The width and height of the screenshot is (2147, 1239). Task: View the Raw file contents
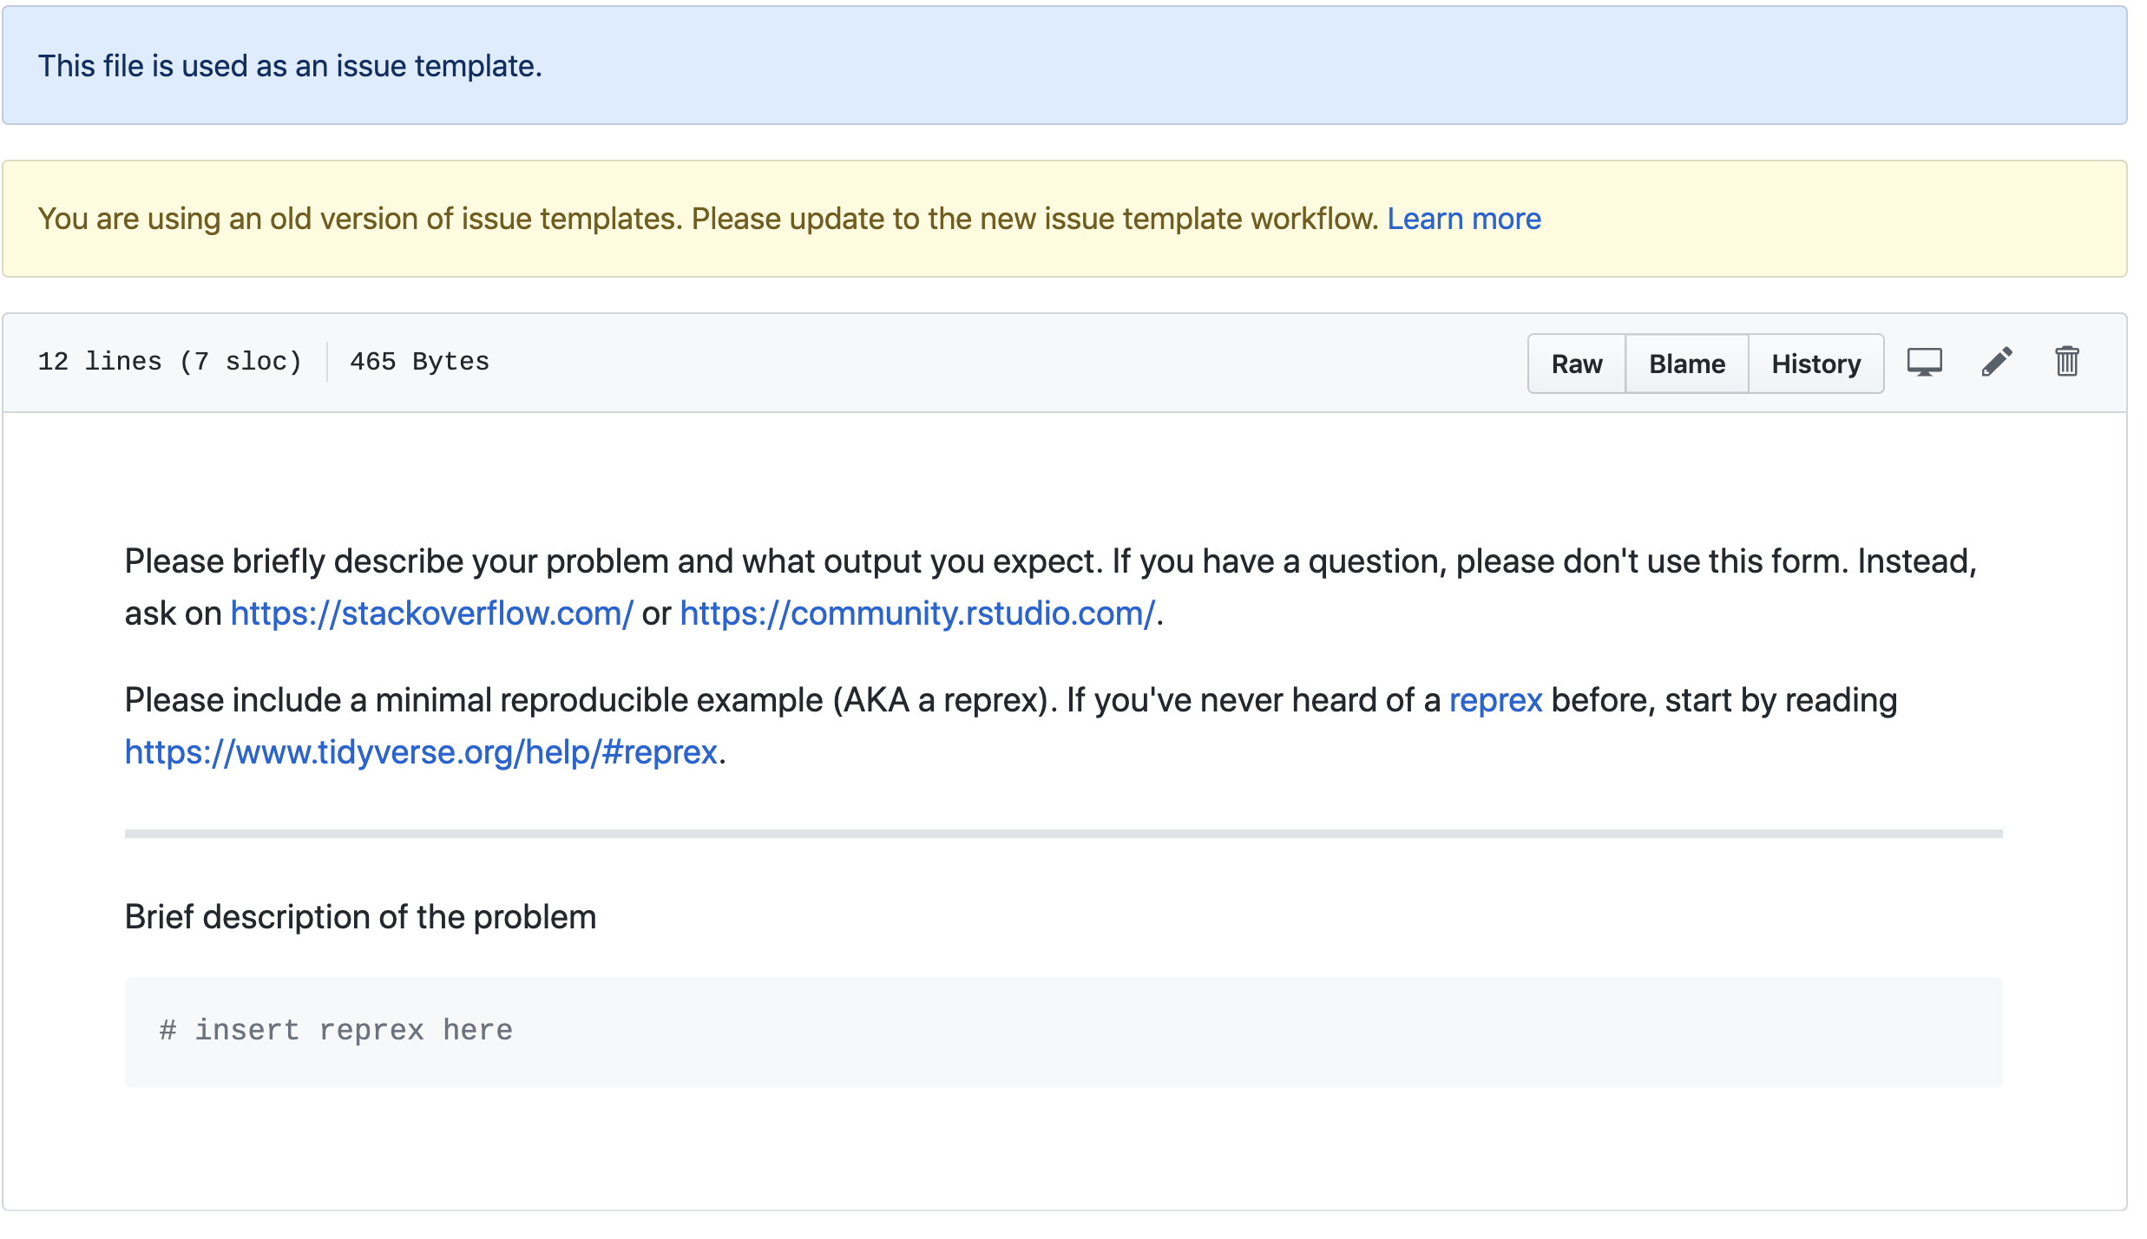click(1576, 364)
